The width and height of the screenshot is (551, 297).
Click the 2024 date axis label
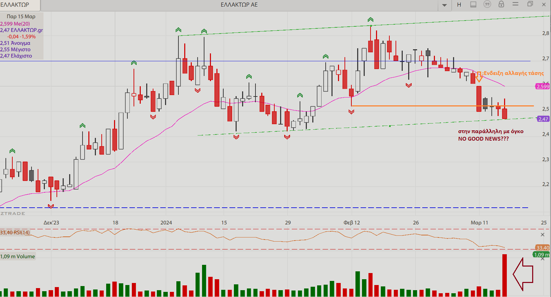166,222
